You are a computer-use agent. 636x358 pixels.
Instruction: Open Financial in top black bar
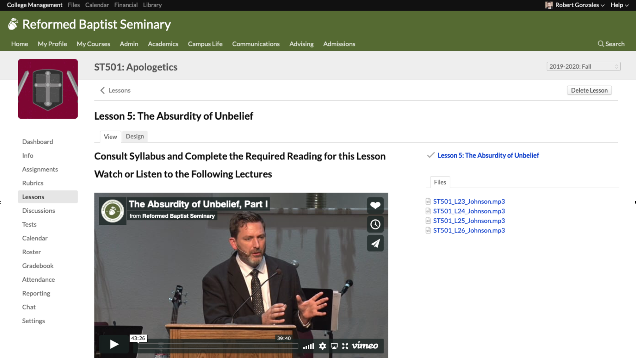point(126,5)
